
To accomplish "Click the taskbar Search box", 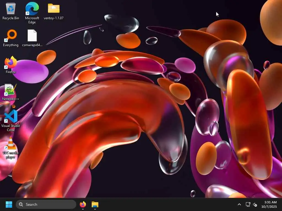I will pos(46,204).
